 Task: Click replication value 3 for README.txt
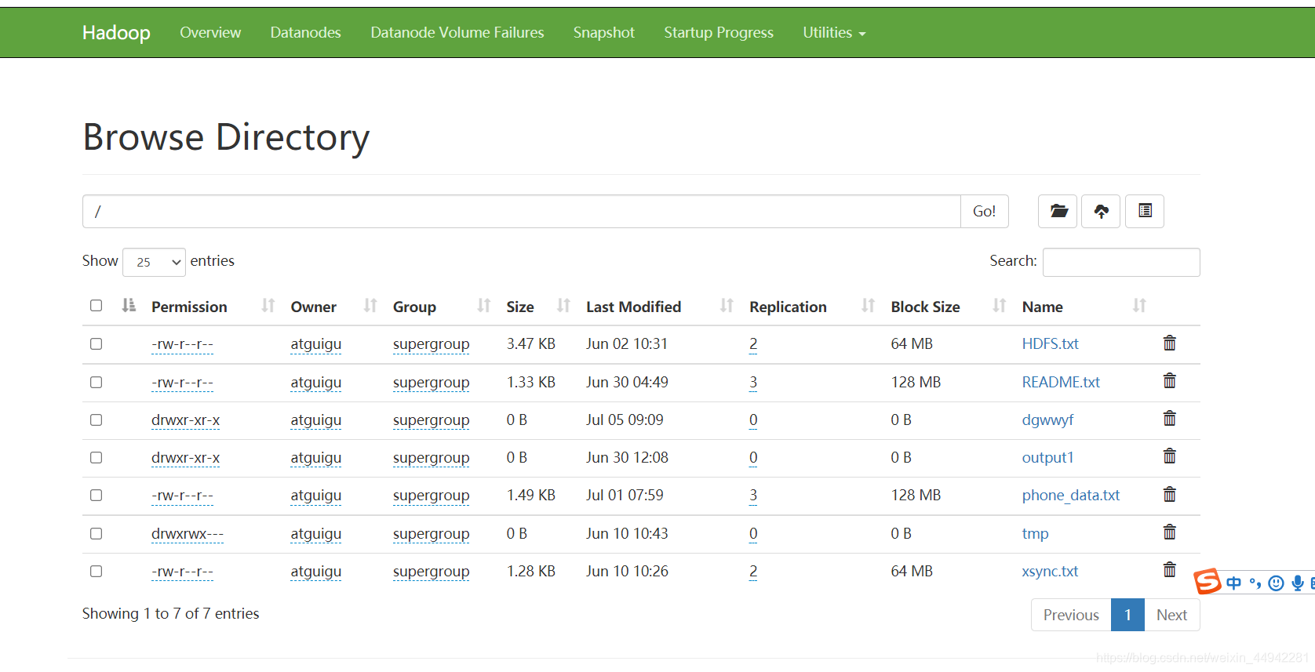click(753, 383)
